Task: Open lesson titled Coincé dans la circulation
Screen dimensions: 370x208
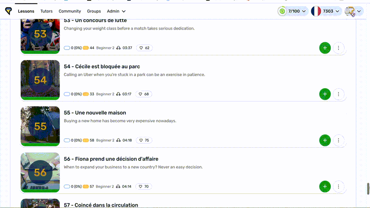Action: click(x=101, y=205)
